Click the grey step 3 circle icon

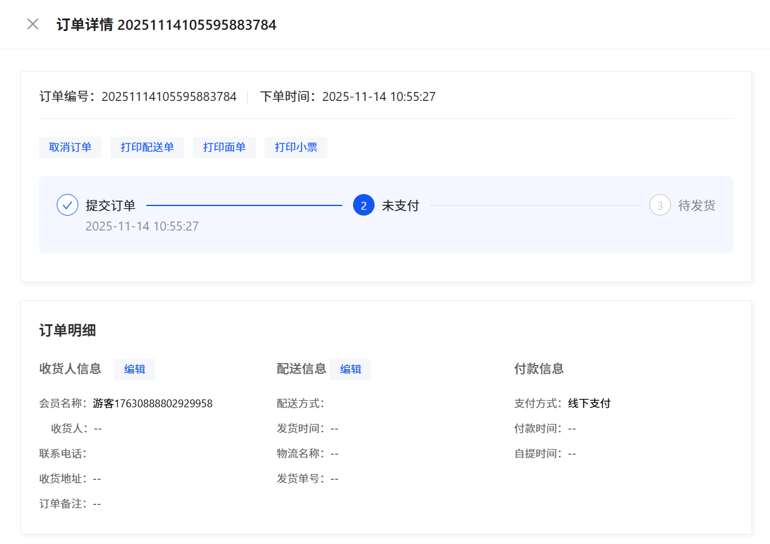[x=659, y=205]
